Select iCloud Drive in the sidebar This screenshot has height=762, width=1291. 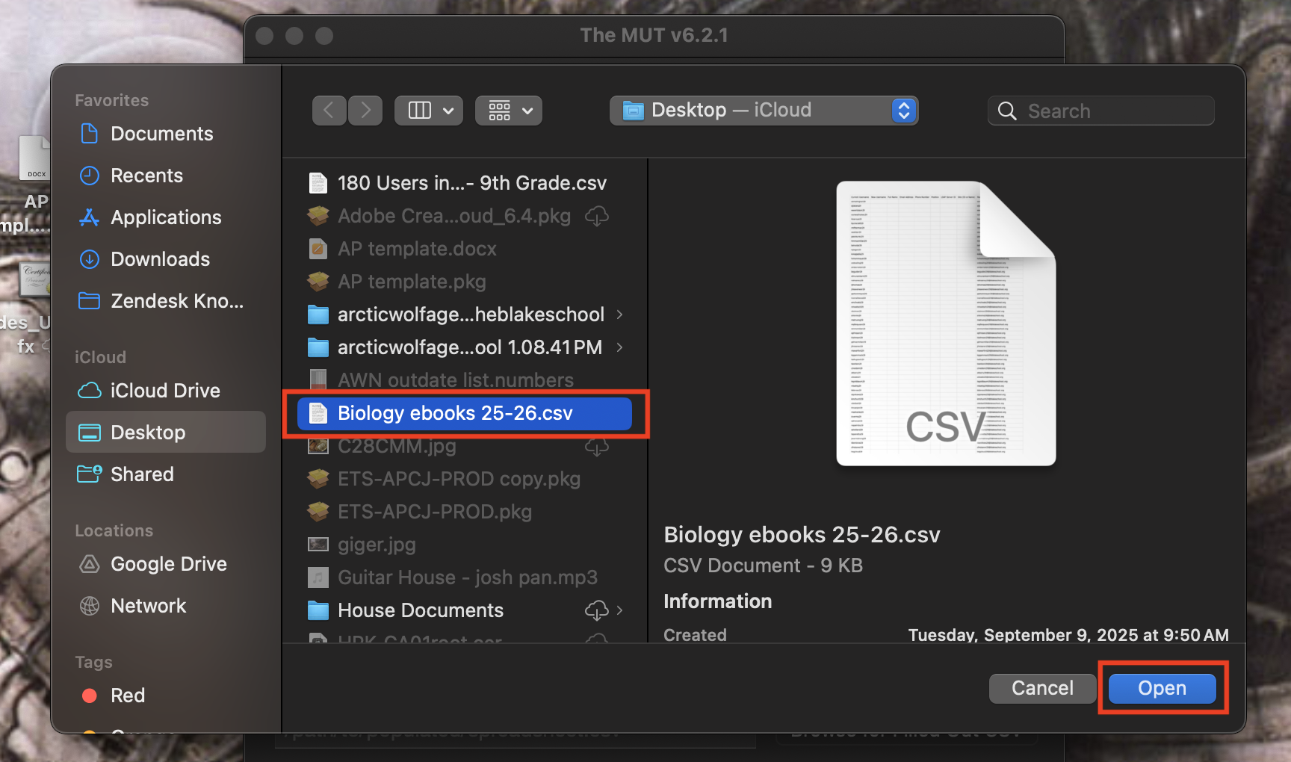(166, 391)
